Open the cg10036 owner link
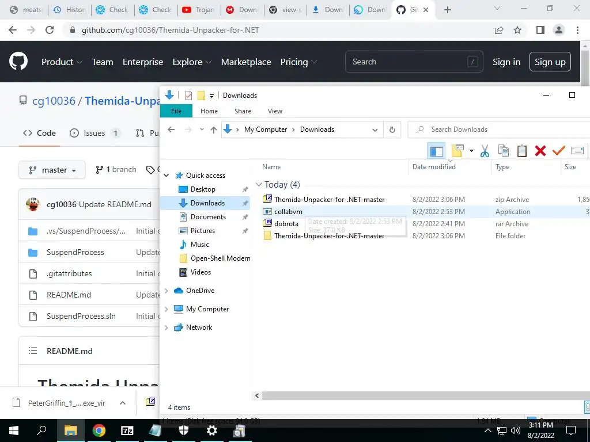Viewport: 590px width, 442px height. pos(54,101)
